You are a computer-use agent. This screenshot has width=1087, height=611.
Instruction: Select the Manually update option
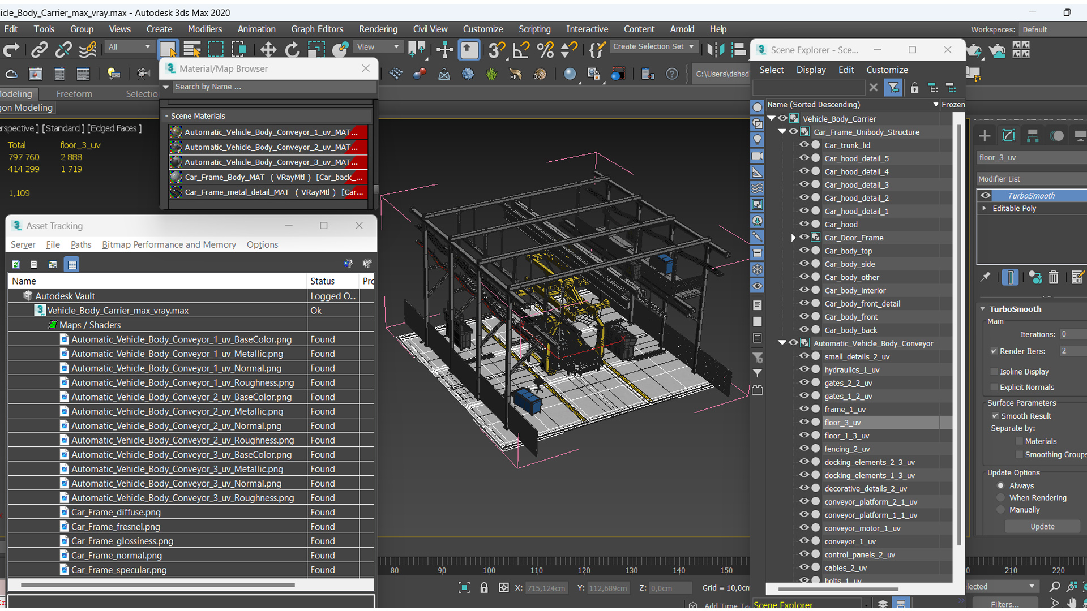click(1001, 510)
